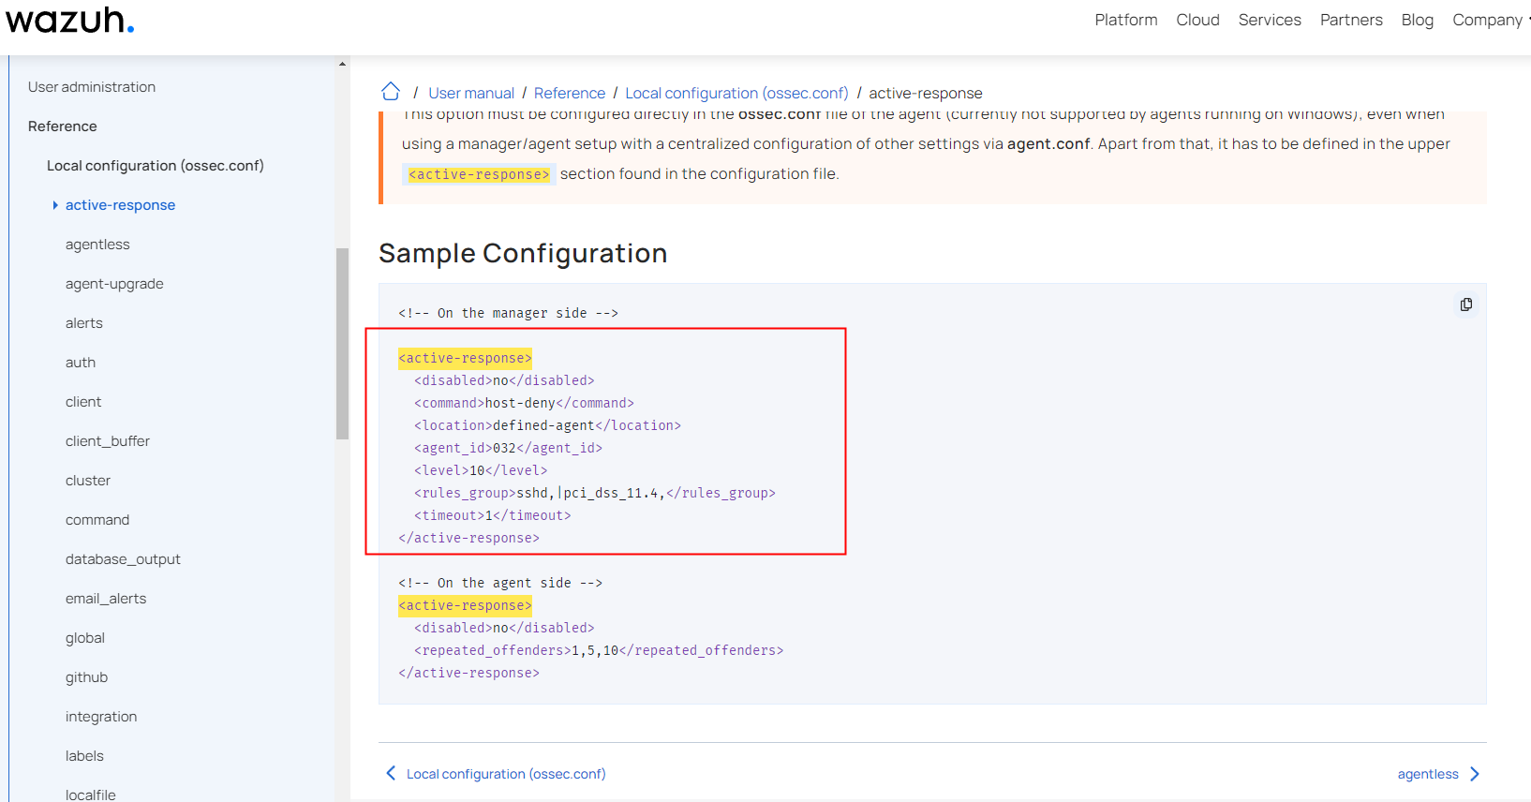Click the Wazuh logo

[70, 20]
